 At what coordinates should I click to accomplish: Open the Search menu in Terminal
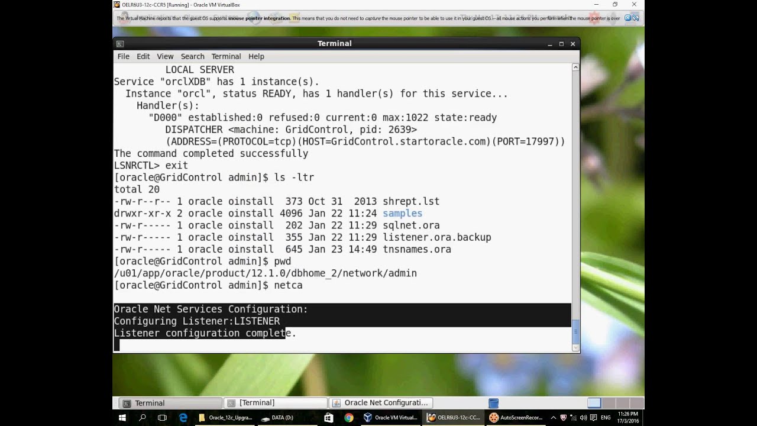pos(192,56)
